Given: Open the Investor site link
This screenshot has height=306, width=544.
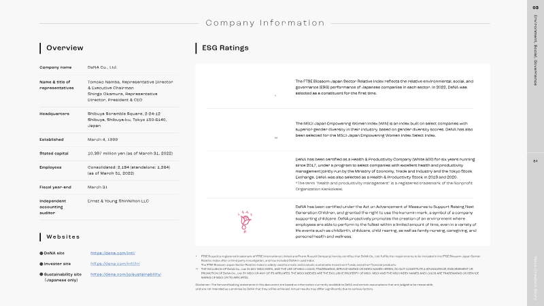Looking at the screenshot, I should tap(115, 264).
